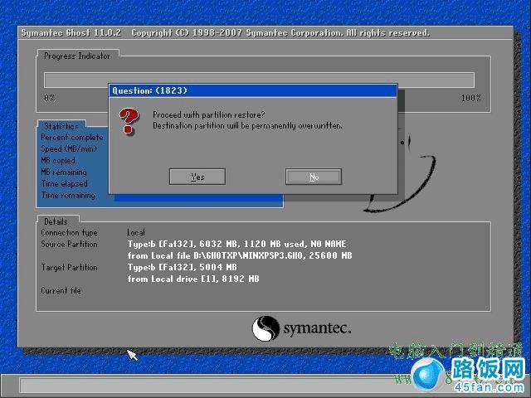Select the 'Statistics' panel heading
Image resolution: width=531 pixels, height=398 pixels.
pyautogui.click(x=61, y=126)
